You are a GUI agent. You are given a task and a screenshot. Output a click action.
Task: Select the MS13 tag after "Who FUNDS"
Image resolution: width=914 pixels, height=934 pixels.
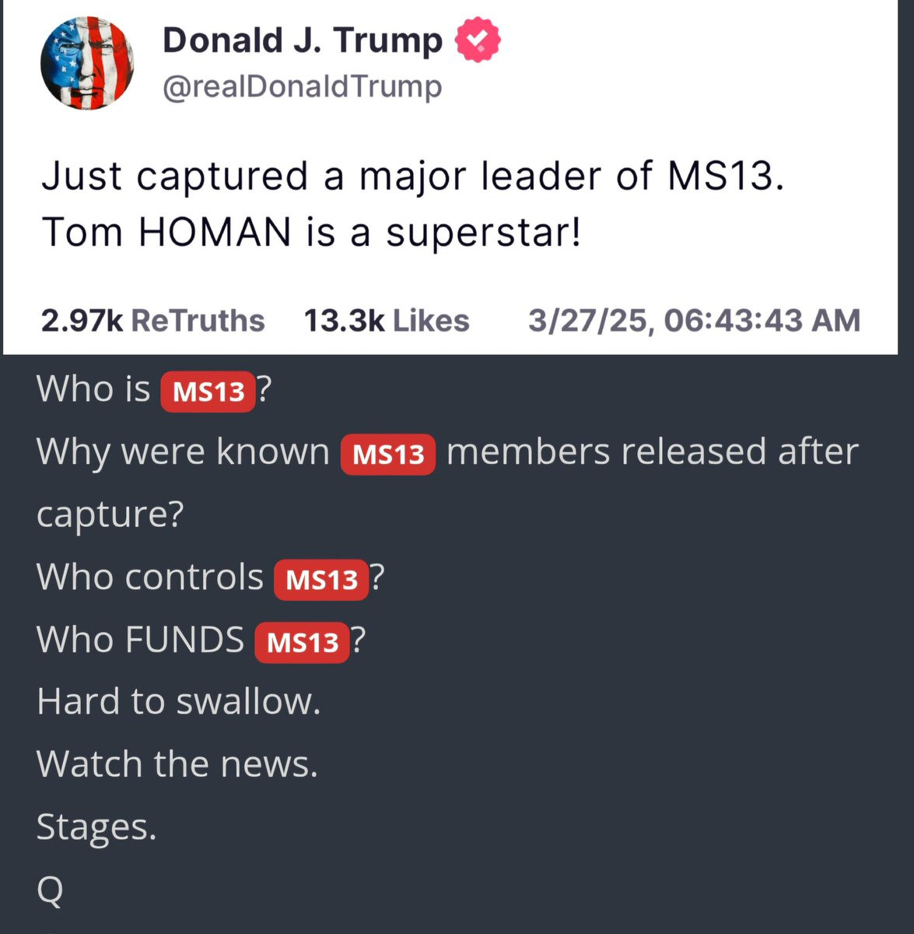tap(302, 642)
